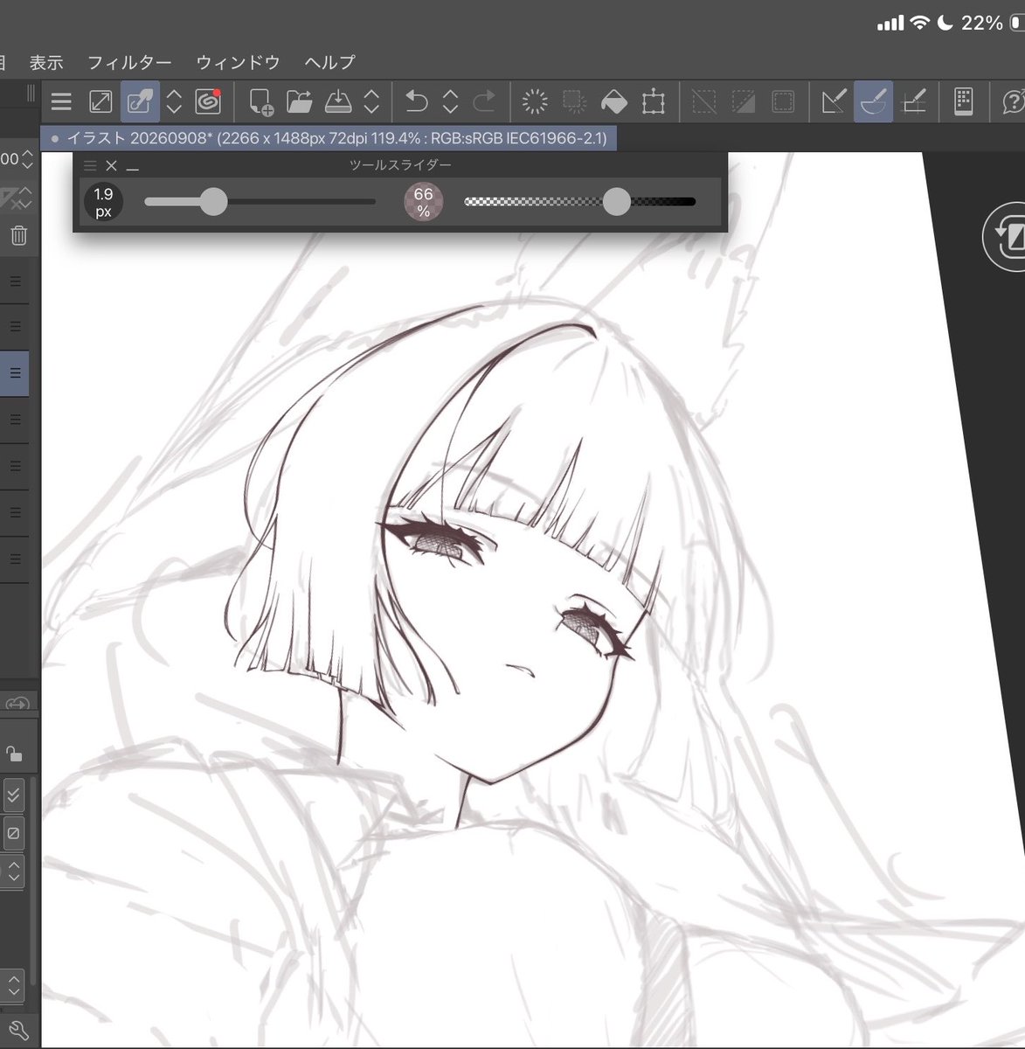This screenshot has height=1049, width=1025.
Task: Tap the cellular signal bars
Action: click(x=890, y=24)
